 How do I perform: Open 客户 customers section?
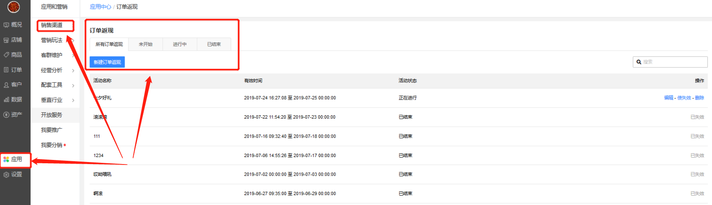tap(13, 84)
